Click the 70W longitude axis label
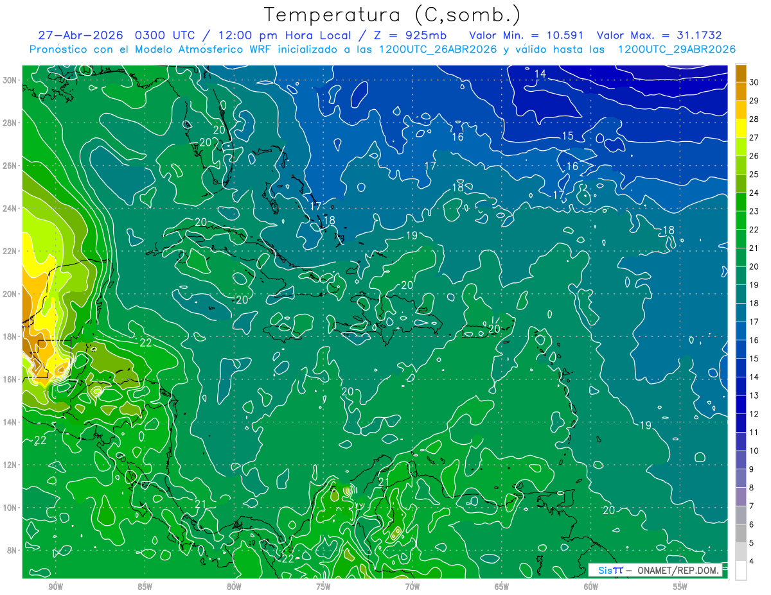Image resolution: width=771 pixels, height=595 pixels. 412,587
